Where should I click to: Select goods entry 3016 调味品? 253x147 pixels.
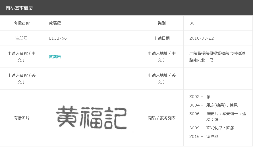pos(204,136)
